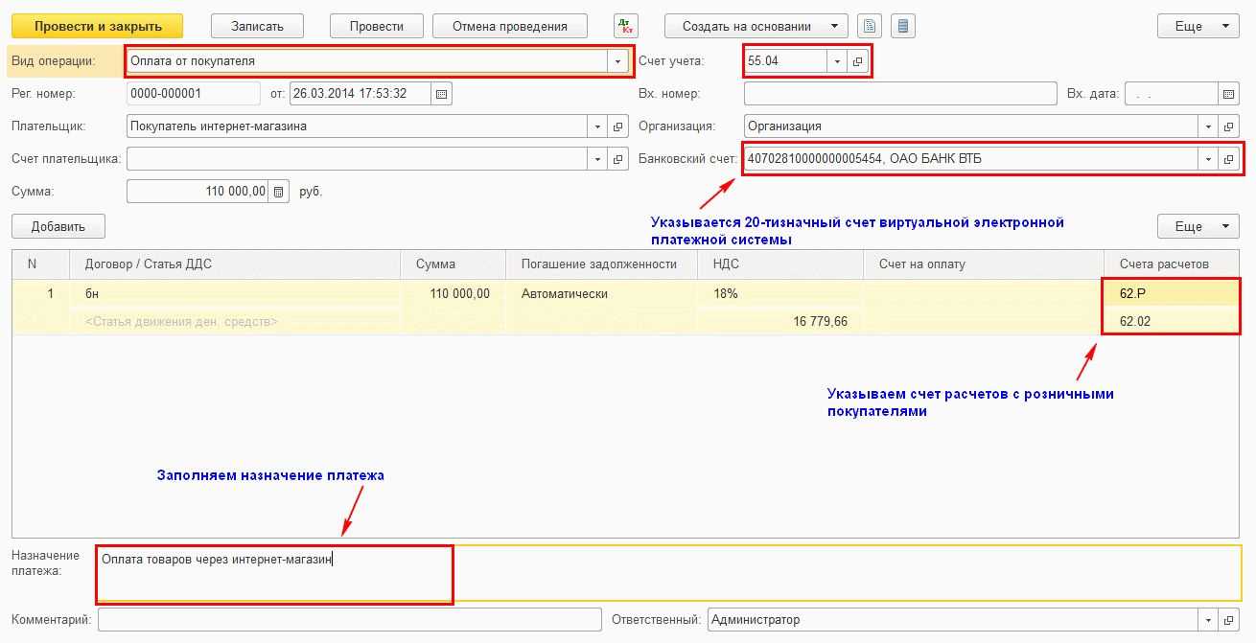
Task: Expand Счет учета dropdown arrow
Action: click(x=837, y=61)
